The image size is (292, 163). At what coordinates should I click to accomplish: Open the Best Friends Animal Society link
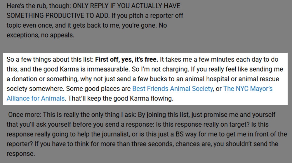173,89
